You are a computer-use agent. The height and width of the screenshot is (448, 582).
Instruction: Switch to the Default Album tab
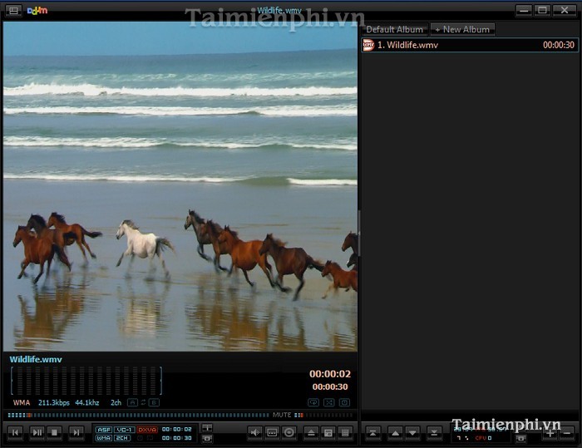point(395,29)
